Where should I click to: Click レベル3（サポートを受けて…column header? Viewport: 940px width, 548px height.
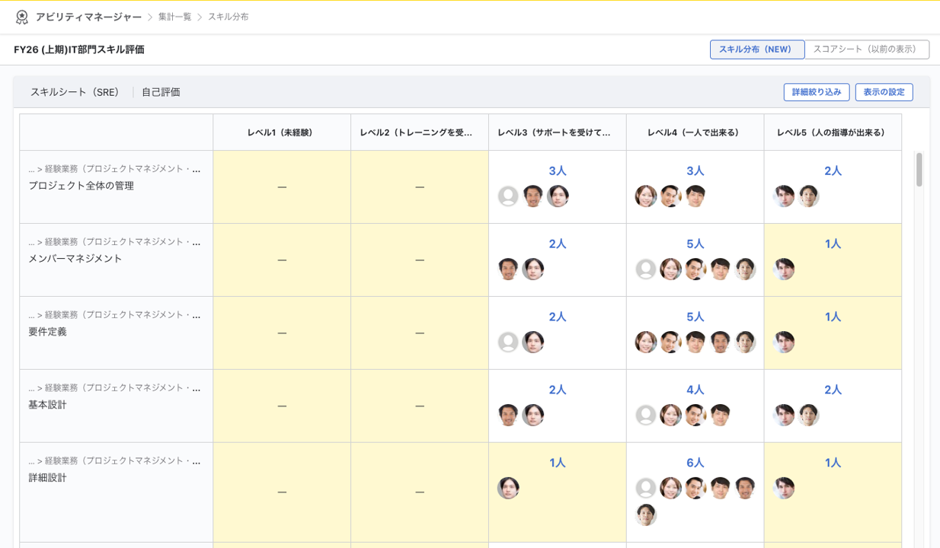coord(558,132)
